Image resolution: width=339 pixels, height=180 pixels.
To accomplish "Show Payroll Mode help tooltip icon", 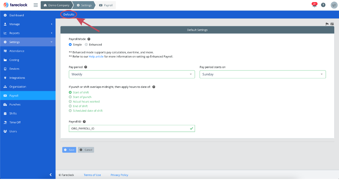I will click(89, 39).
